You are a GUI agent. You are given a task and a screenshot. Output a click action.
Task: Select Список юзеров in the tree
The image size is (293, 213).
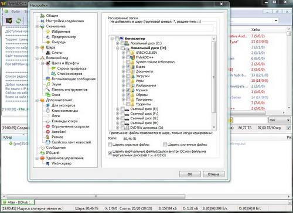[70, 74]
